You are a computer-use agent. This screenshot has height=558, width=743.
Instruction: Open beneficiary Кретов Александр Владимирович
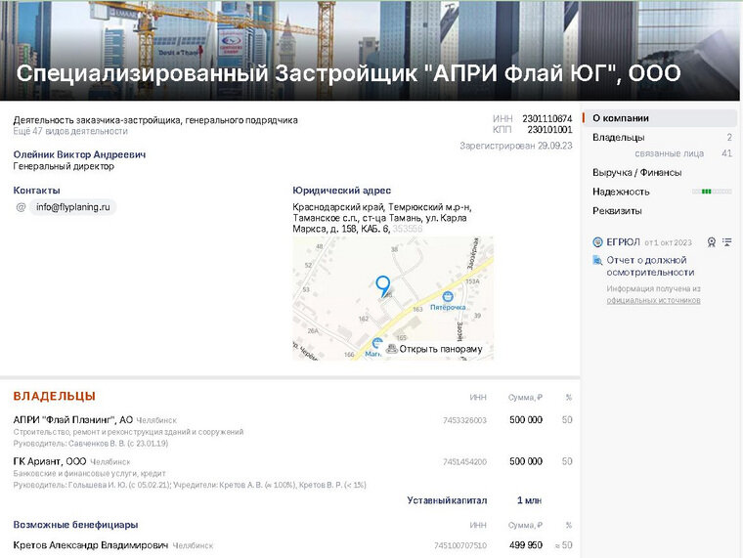pyautogui.click(x=91, y=545)
